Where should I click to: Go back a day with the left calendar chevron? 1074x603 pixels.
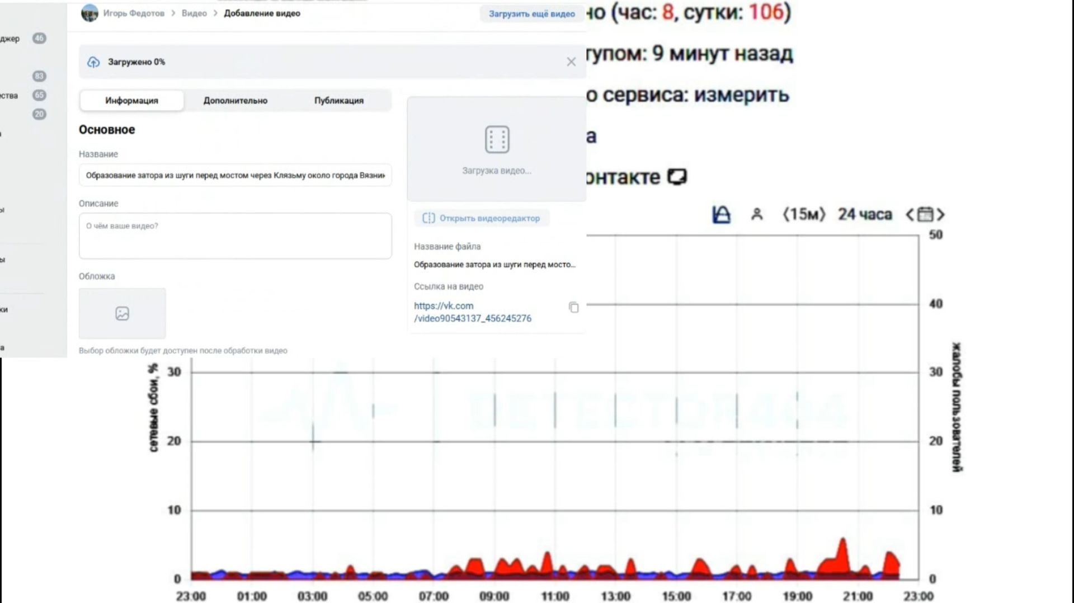[910, 214]
